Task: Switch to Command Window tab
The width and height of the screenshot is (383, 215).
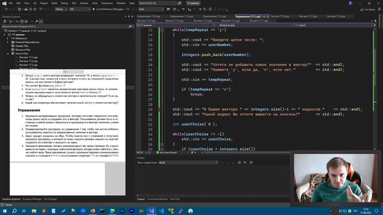Action: coord(157,199)
